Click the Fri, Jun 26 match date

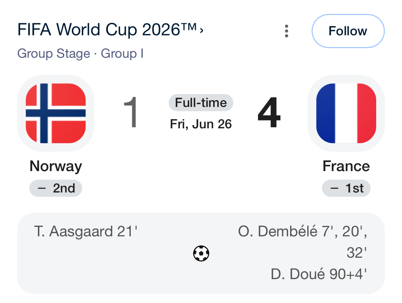click(201, 124)
